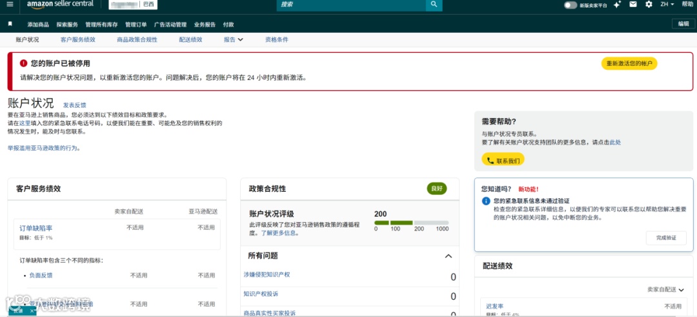
Task: Click the 了解更多信息 link
Action: (279, 232)
